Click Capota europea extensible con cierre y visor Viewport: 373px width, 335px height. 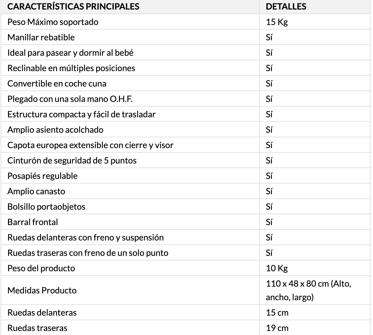(90, 145)
